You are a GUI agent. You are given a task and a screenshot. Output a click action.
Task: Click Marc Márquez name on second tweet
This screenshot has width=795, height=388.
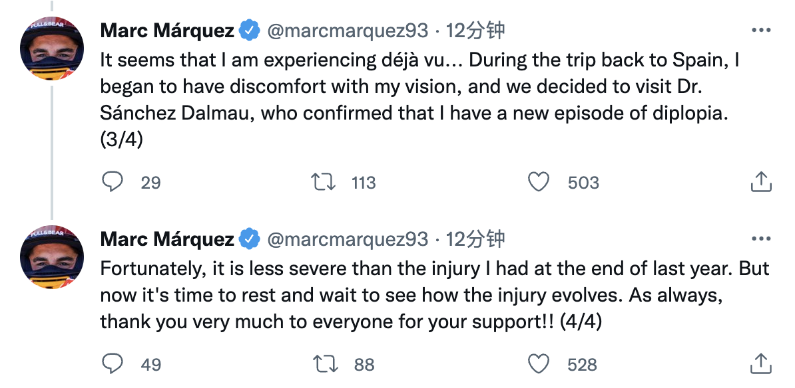(x=166, y=239)
